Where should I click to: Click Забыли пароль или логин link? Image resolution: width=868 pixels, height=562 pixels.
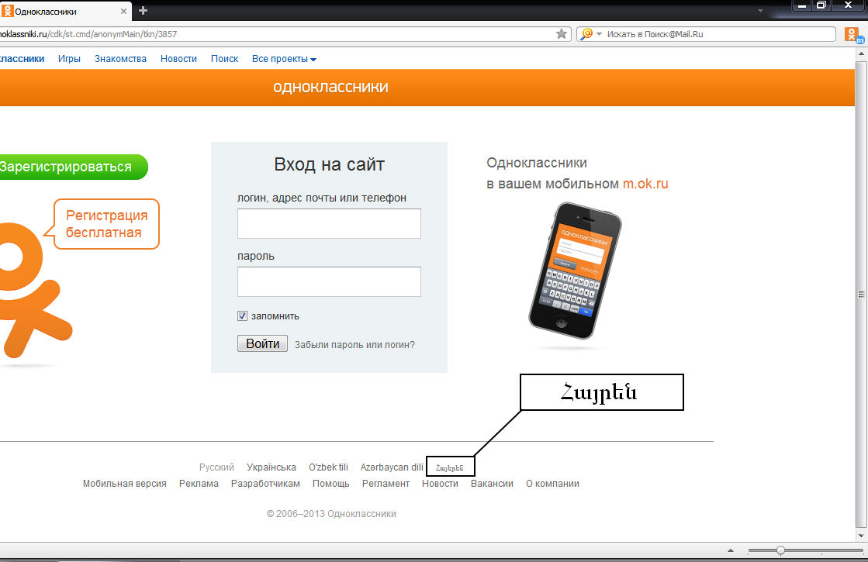(x=354, y=345)
